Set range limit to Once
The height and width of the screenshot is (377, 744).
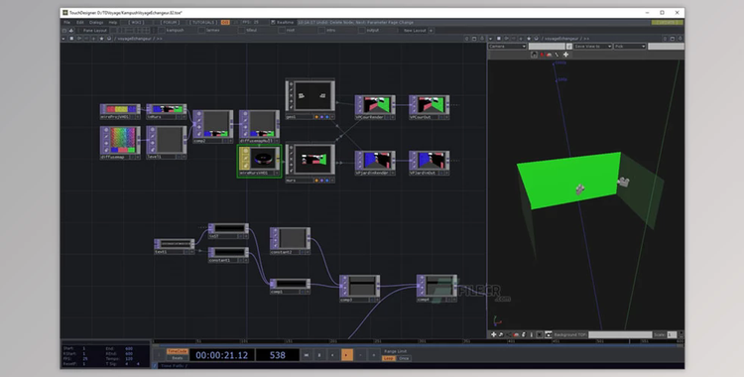click(404, 358)
